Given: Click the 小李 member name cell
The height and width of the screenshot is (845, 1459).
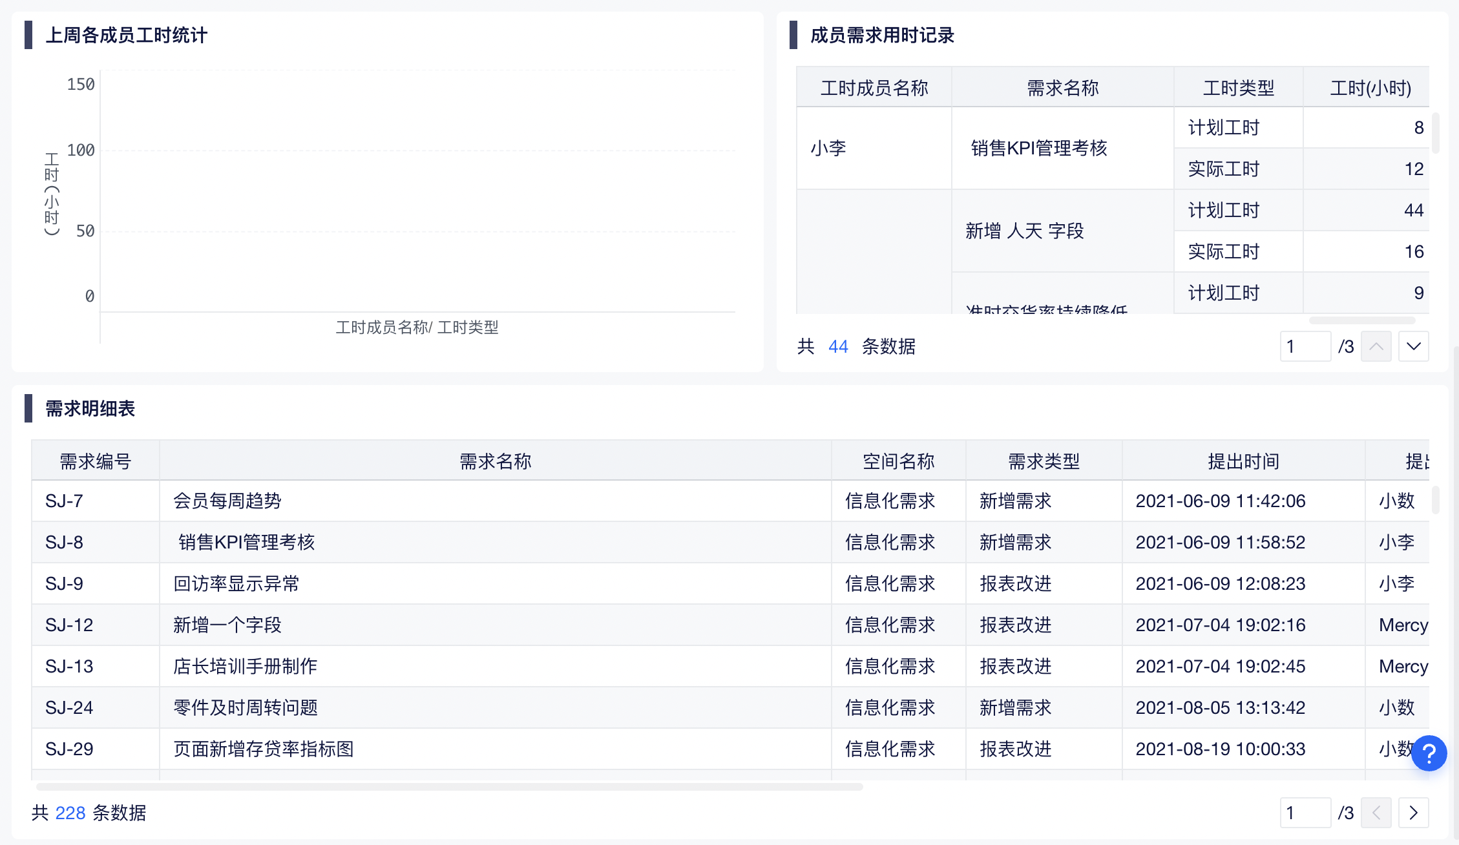Looking at the screenshot, I should click(x=828, y=149).
